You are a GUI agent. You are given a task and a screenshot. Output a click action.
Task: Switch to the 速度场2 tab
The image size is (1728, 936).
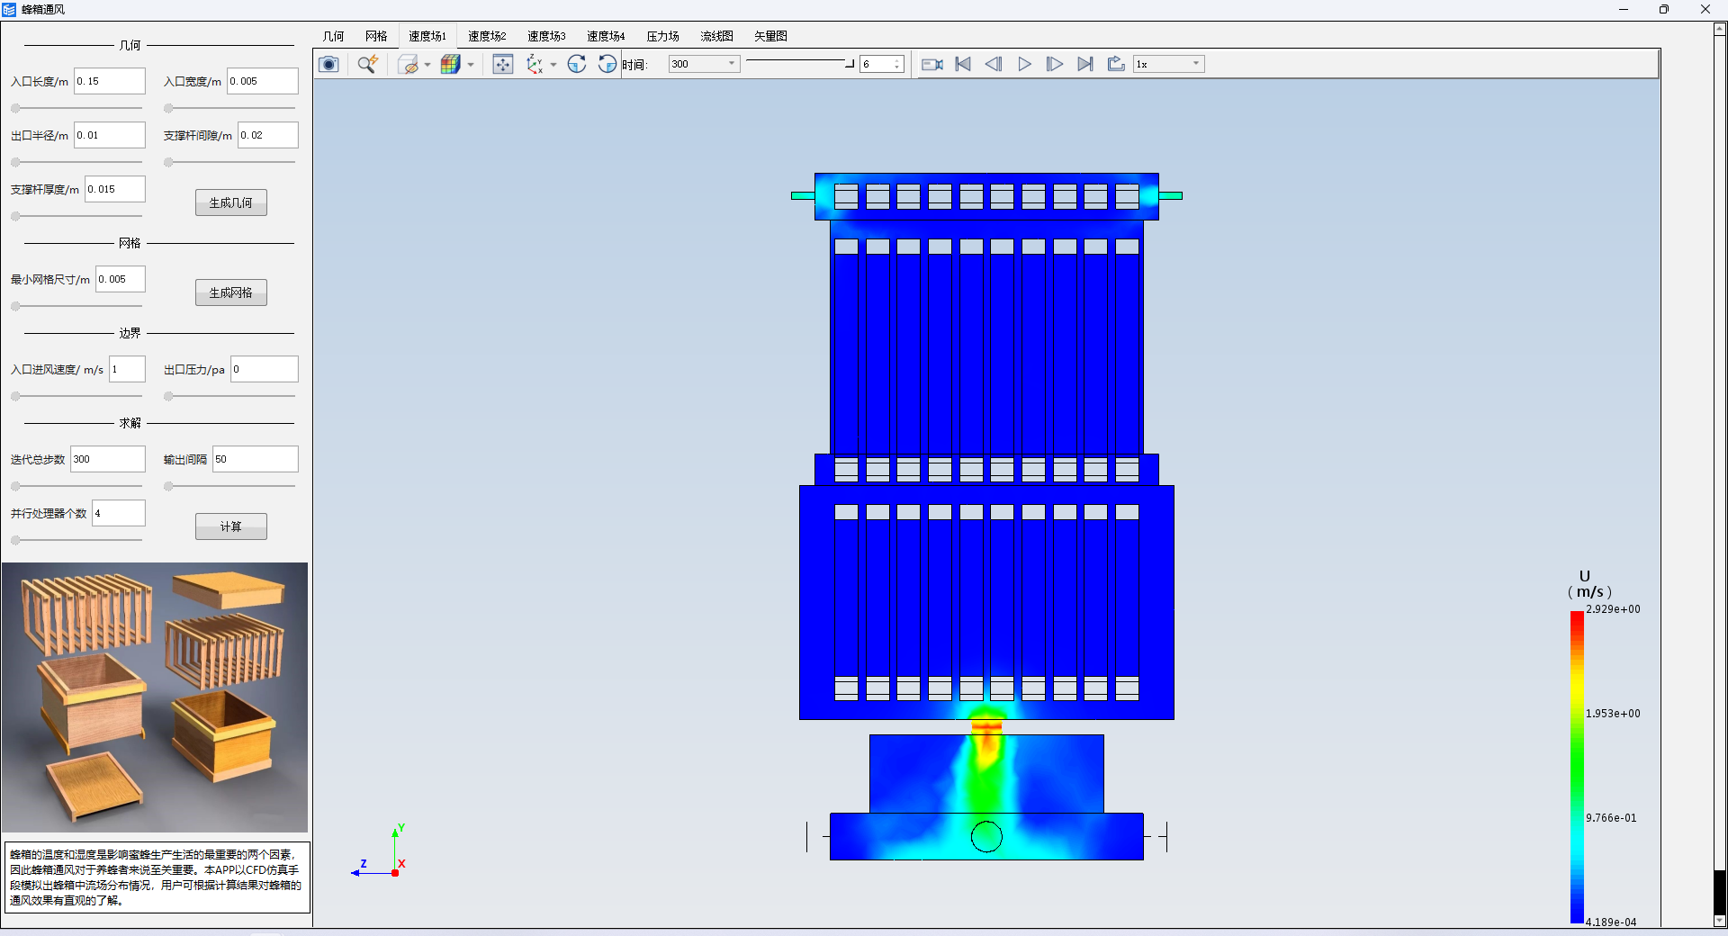pos(487,36)
